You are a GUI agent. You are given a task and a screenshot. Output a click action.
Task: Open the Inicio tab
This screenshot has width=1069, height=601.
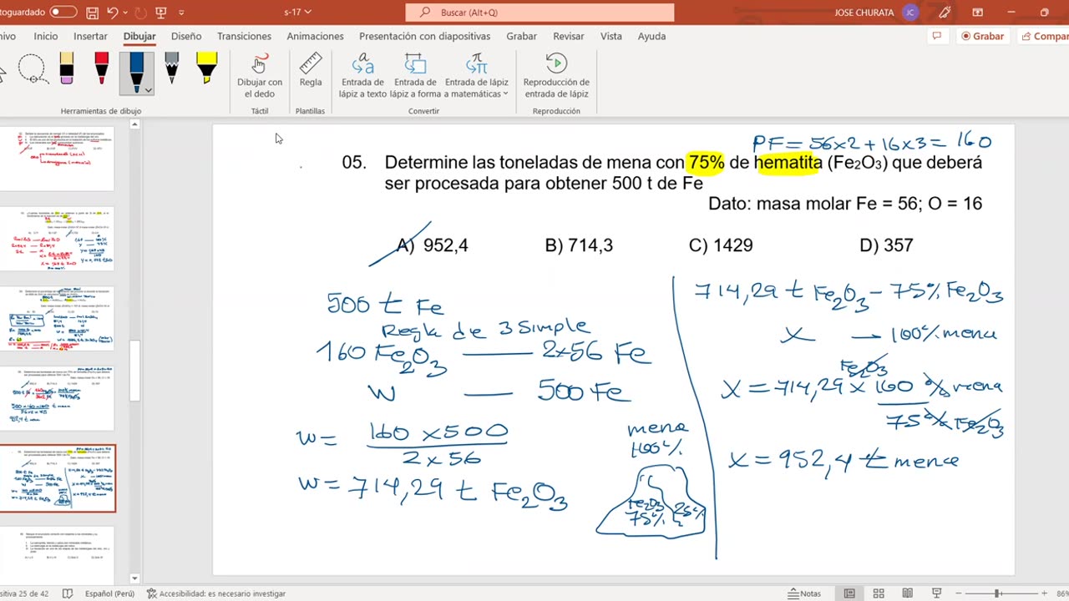click(x=46, y=36)
